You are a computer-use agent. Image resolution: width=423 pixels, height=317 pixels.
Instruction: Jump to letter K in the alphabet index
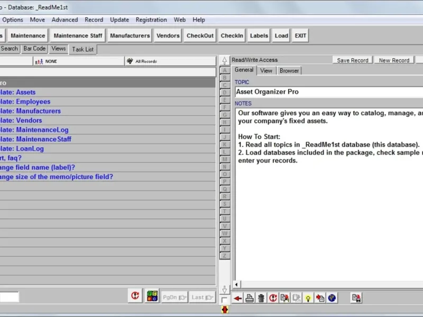225,144
